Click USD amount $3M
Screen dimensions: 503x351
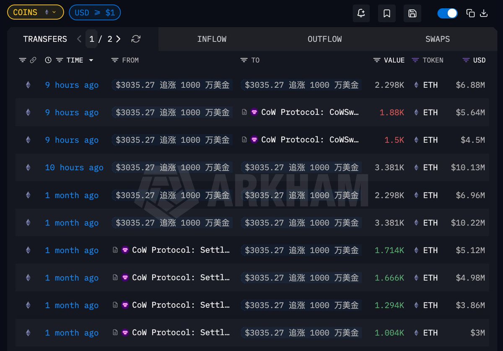(477, 333)
